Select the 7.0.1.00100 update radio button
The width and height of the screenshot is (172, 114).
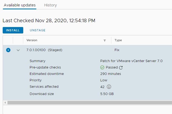tap(8, 50)
